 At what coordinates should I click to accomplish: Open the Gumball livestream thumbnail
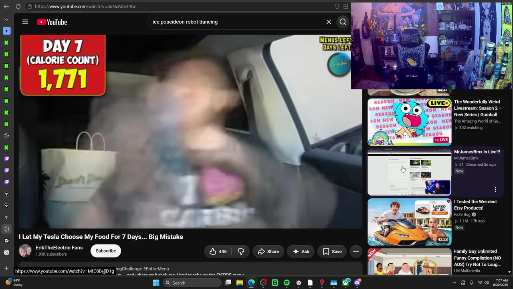point(409,122)
